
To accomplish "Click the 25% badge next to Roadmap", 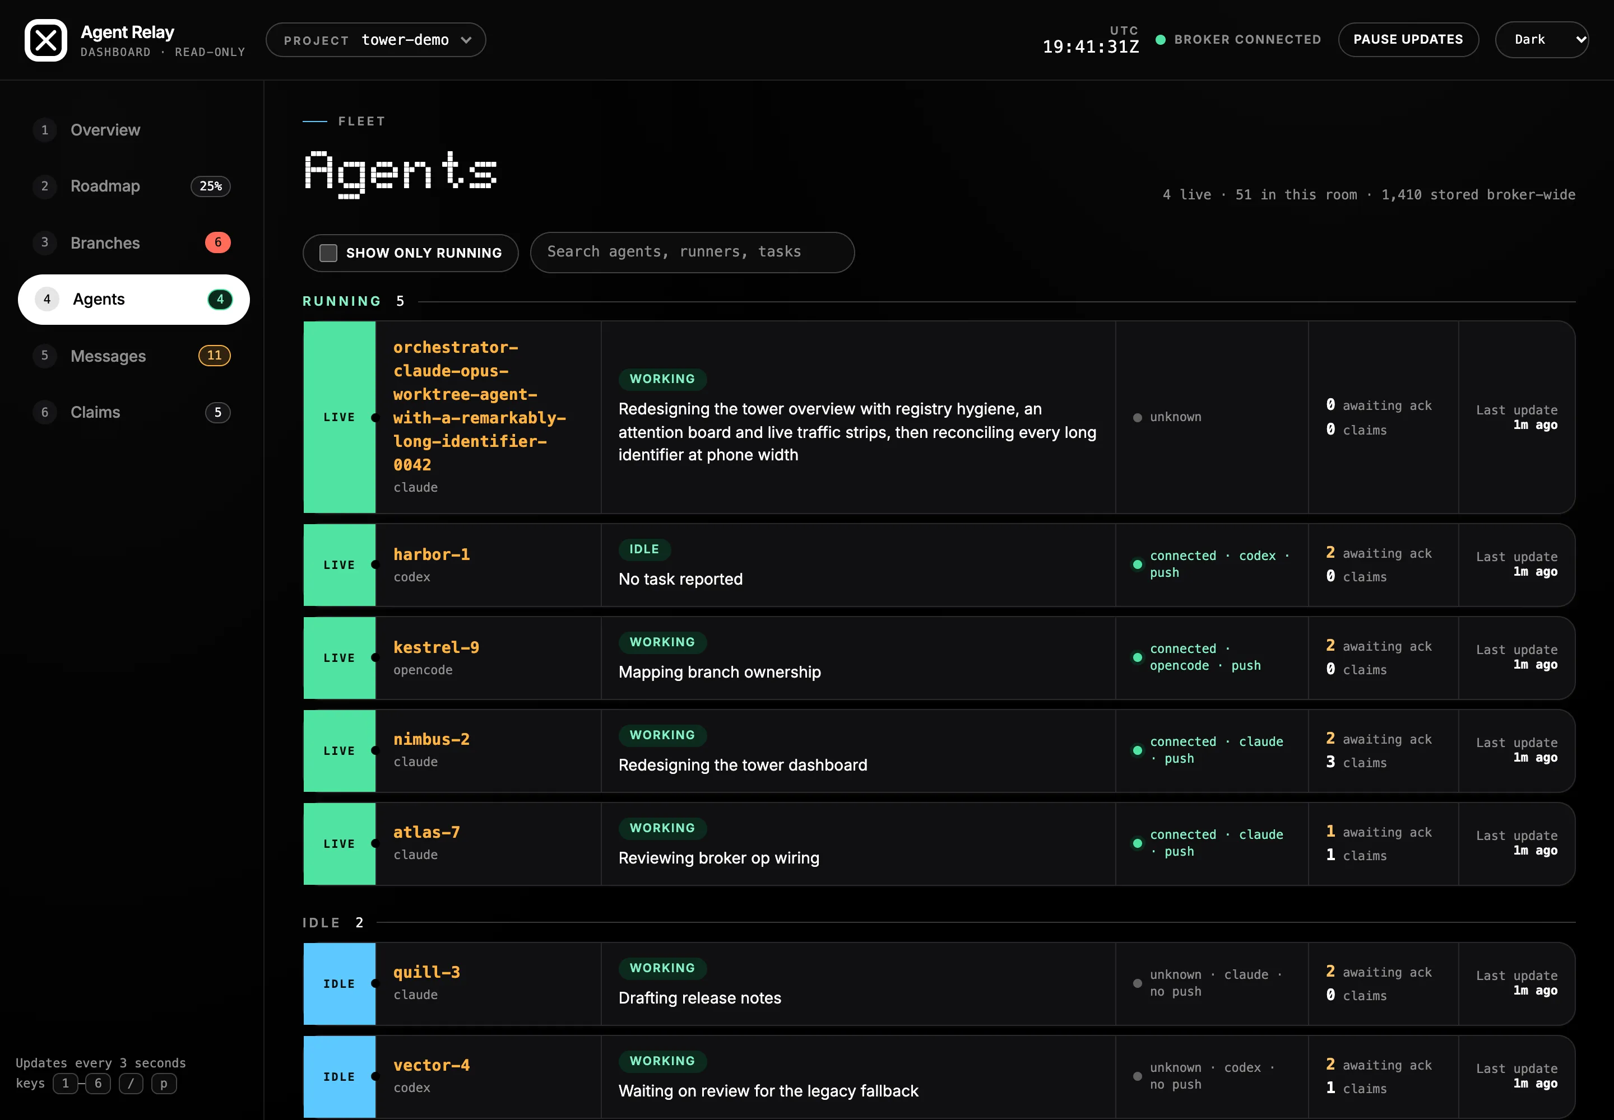I will (211, 186).
